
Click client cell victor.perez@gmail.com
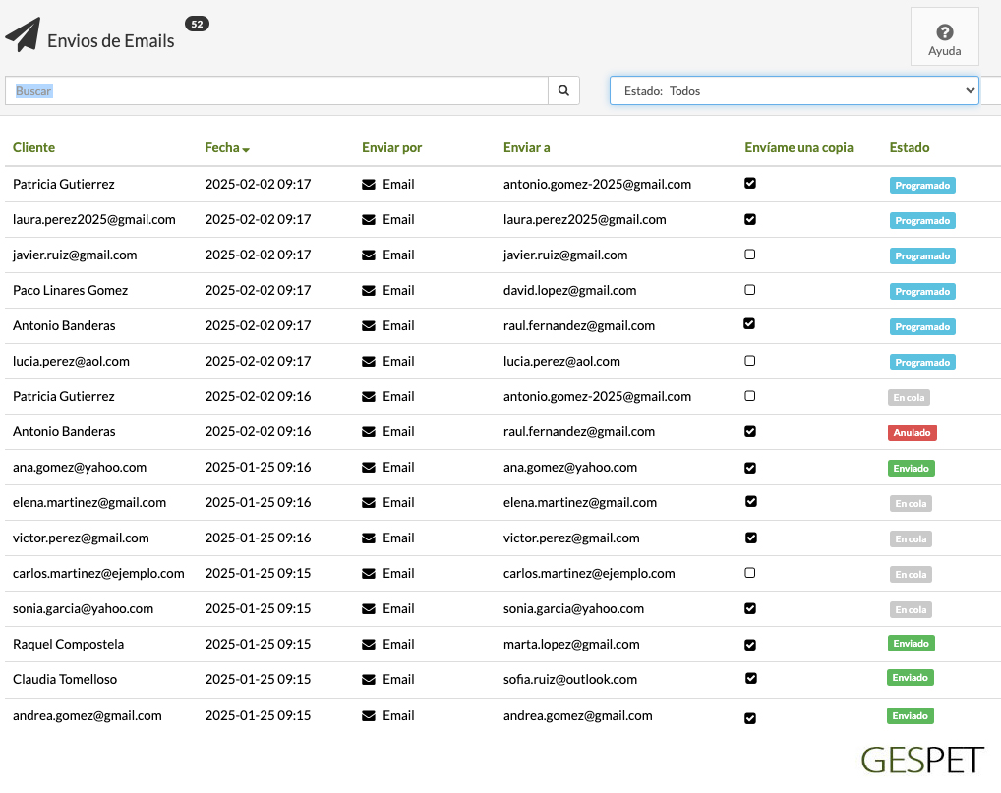(81, 538)
